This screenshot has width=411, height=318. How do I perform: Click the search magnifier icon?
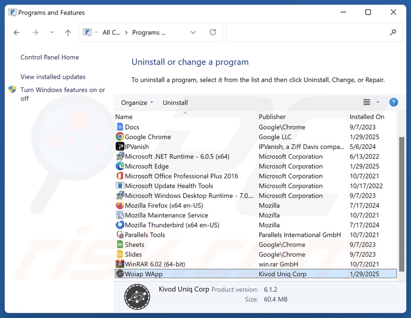tap(393, 32)
